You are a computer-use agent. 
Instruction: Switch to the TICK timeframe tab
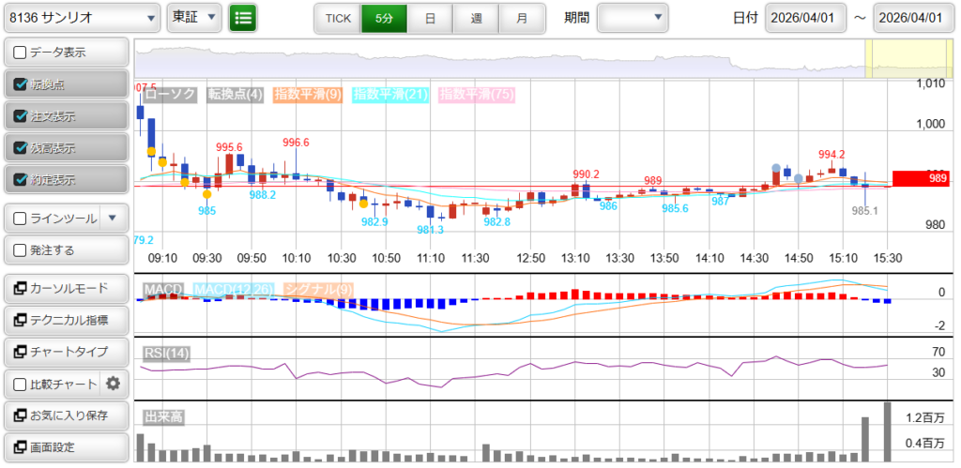pos(337,18)
